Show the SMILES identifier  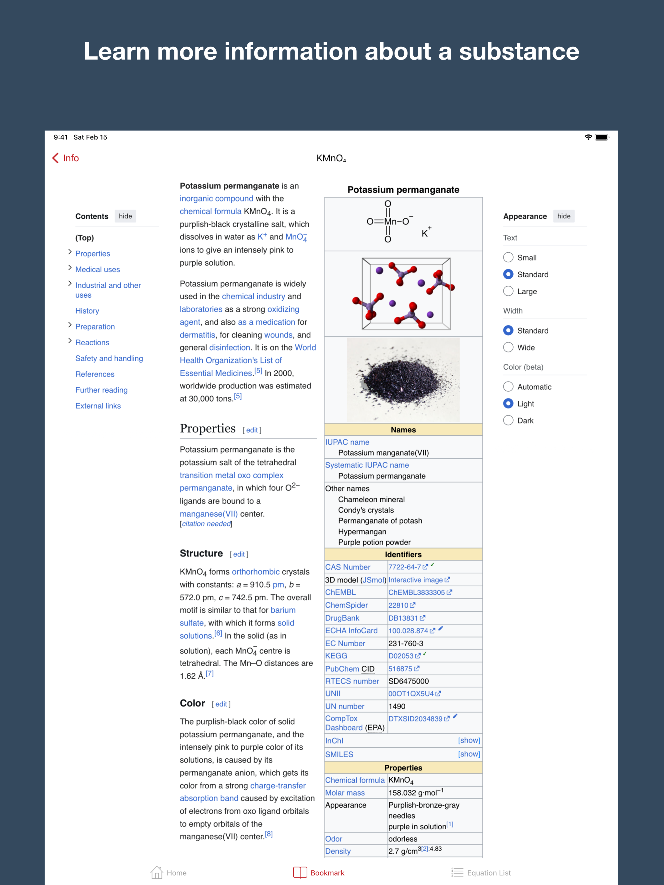point(469,754)
